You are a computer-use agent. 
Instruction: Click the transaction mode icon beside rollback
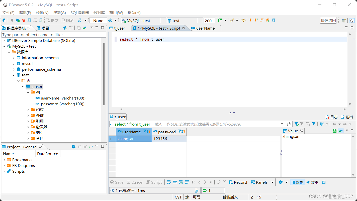[x=80, y=21]
